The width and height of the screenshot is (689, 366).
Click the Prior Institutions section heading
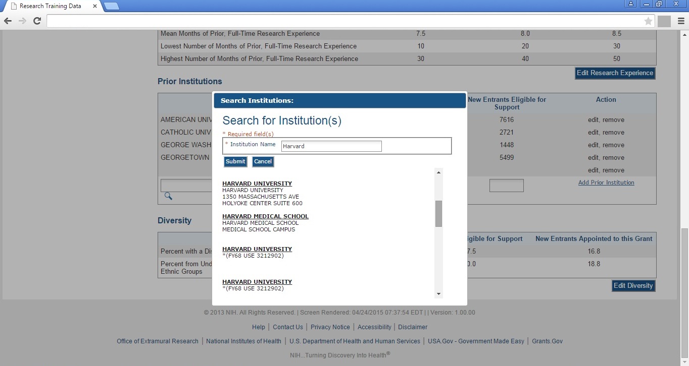point(190,82)
